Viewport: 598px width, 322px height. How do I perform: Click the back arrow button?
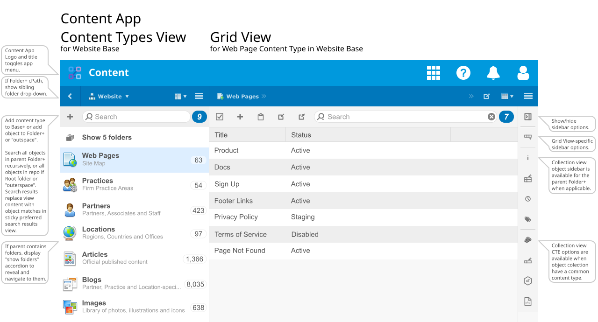tap(70, 97)
